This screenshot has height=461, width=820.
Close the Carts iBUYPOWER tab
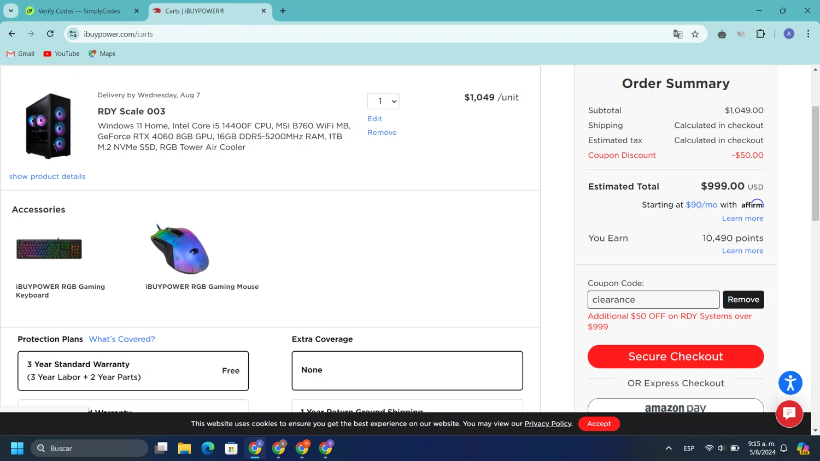pyautogui.click(x=263, y=11)
